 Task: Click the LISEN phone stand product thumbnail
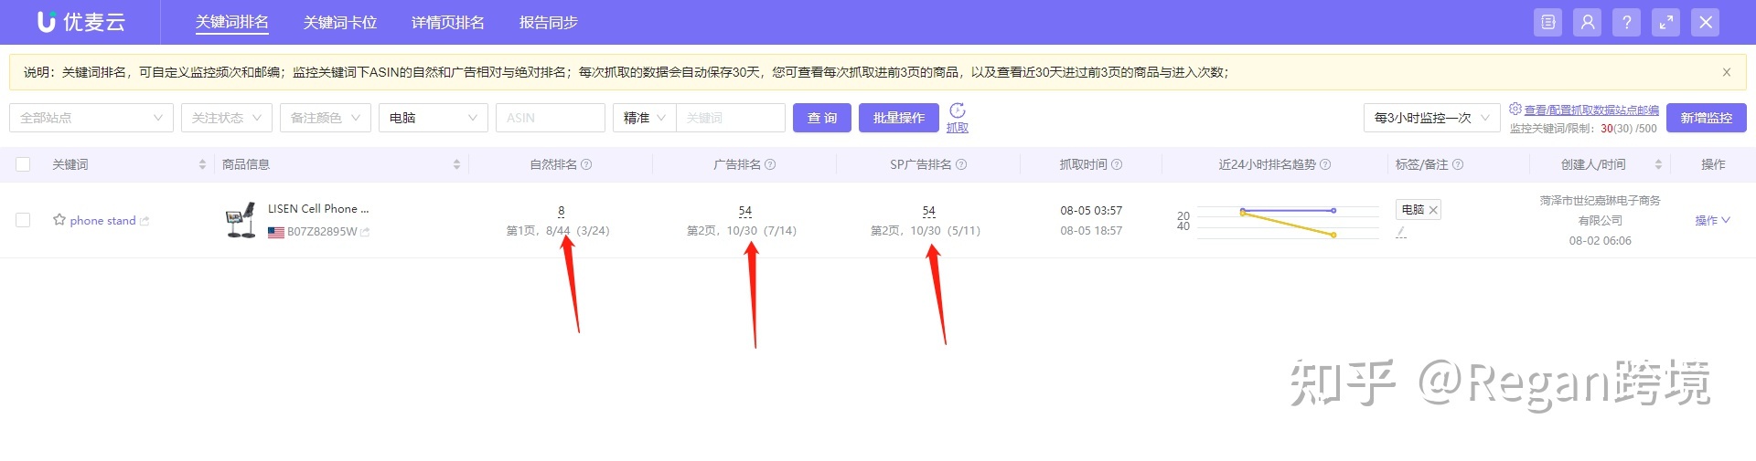tap(241, 220)
